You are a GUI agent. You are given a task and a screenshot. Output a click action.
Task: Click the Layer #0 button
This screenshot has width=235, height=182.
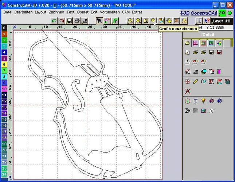pyautogui.click(x=222, y=21)
